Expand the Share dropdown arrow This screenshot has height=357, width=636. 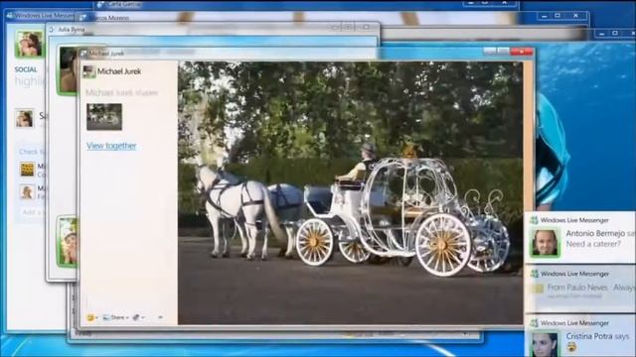(x=127, y=317)
